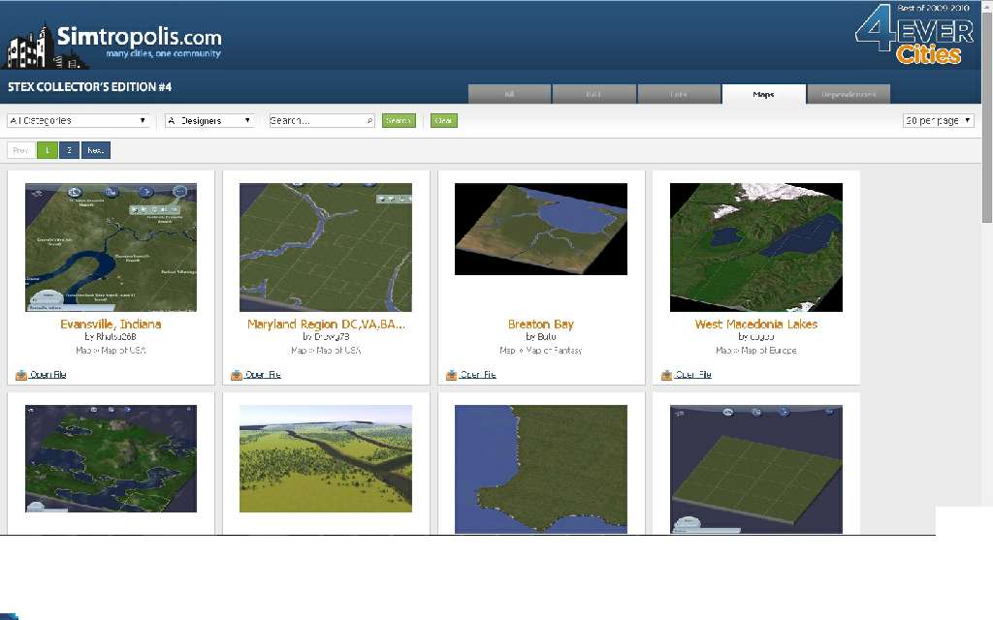Click Open File link under Evansville, Indiana

(48, 375)
